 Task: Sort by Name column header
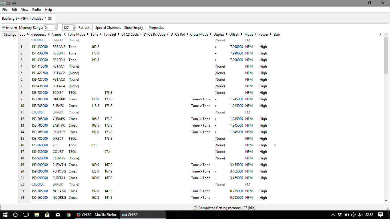[59, 35]
